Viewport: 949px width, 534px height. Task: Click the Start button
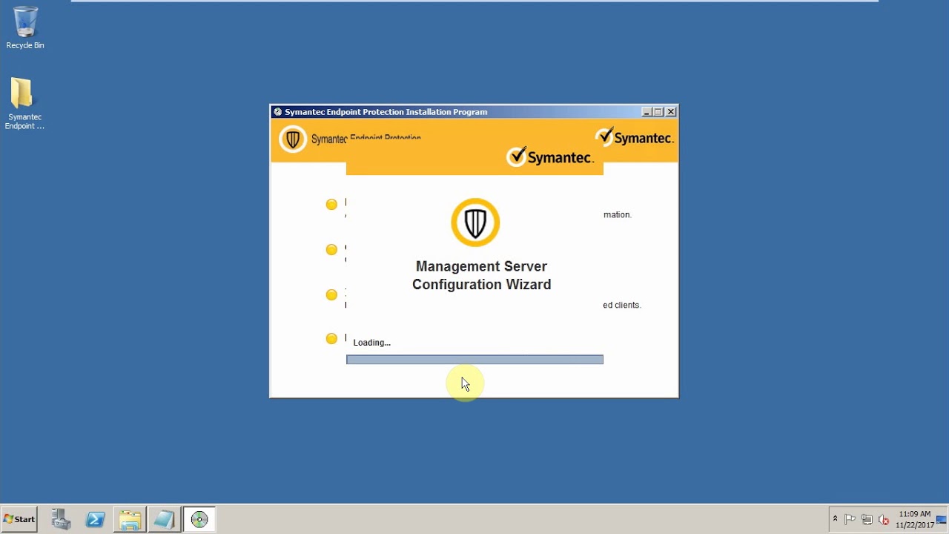pyautogui.click(x=19, y=519)
